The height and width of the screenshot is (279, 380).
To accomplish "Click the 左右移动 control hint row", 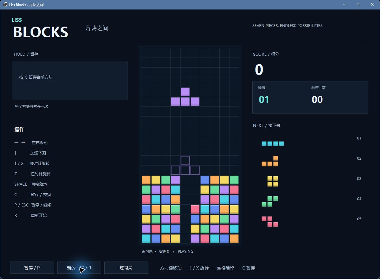I will point(31,143).
